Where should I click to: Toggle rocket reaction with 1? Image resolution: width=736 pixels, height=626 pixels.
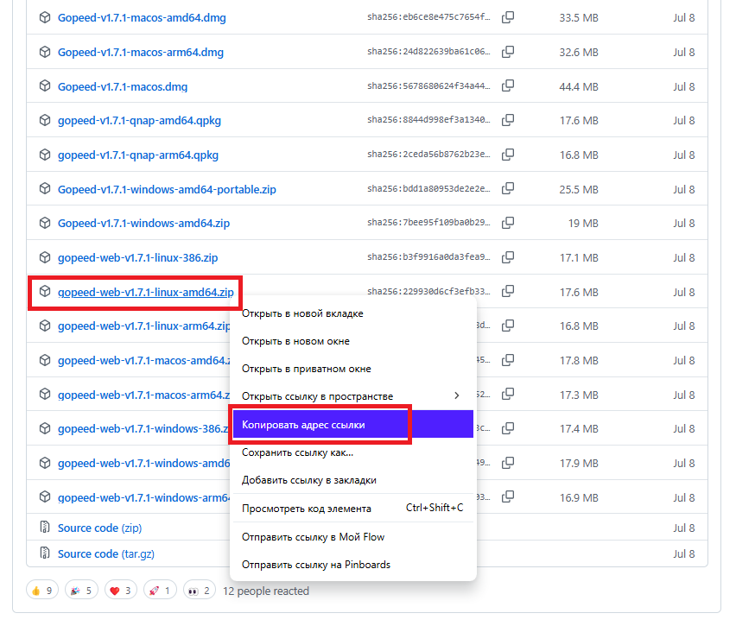click(x=160, y=591)
